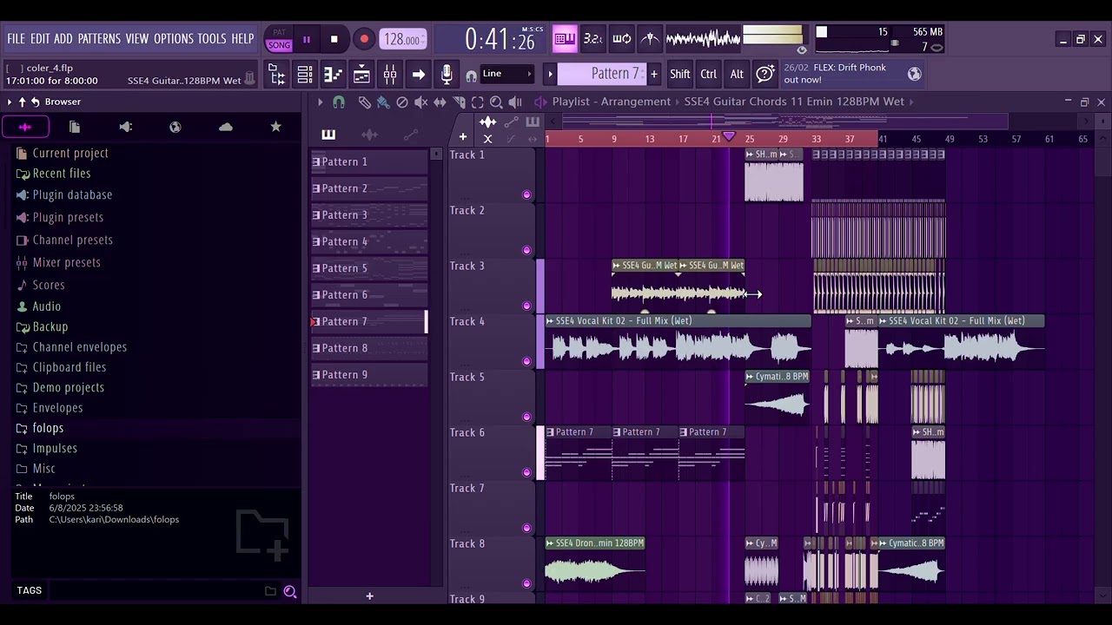Viewport: 1112px width, 625px height.
Task: Click the Ctrl modifier button
Action: pyautogui.click(x=709, y=75)
